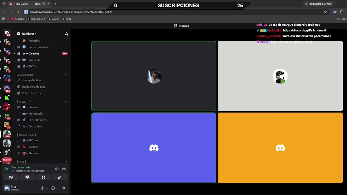Start screen sharing in the voice panel

pos(27,177)
